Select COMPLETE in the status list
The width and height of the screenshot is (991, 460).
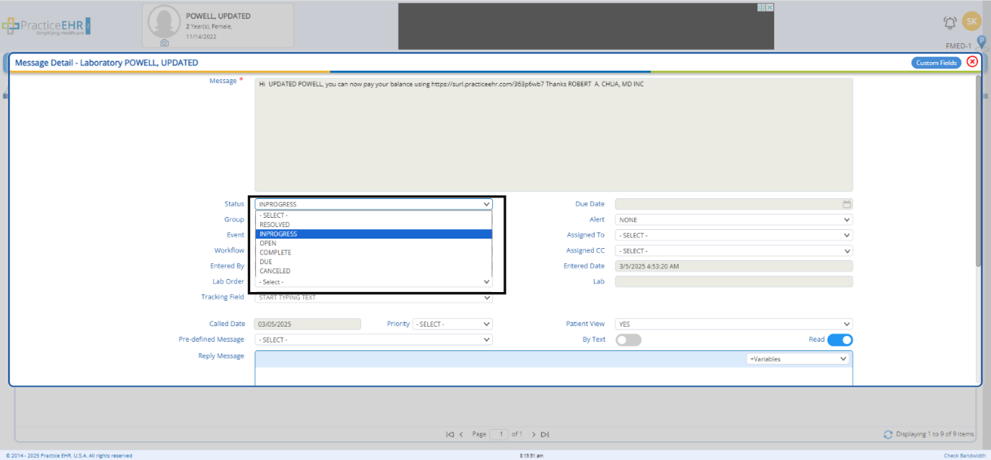point(373,252)
